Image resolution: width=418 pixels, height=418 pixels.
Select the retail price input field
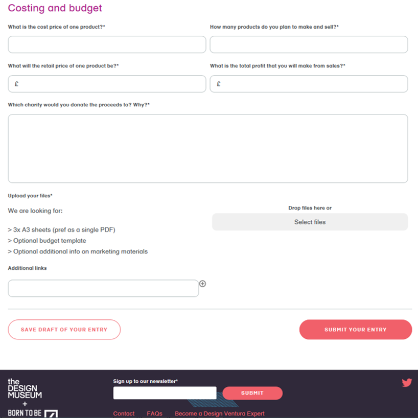pyautogui.click(x=107, y=84)
